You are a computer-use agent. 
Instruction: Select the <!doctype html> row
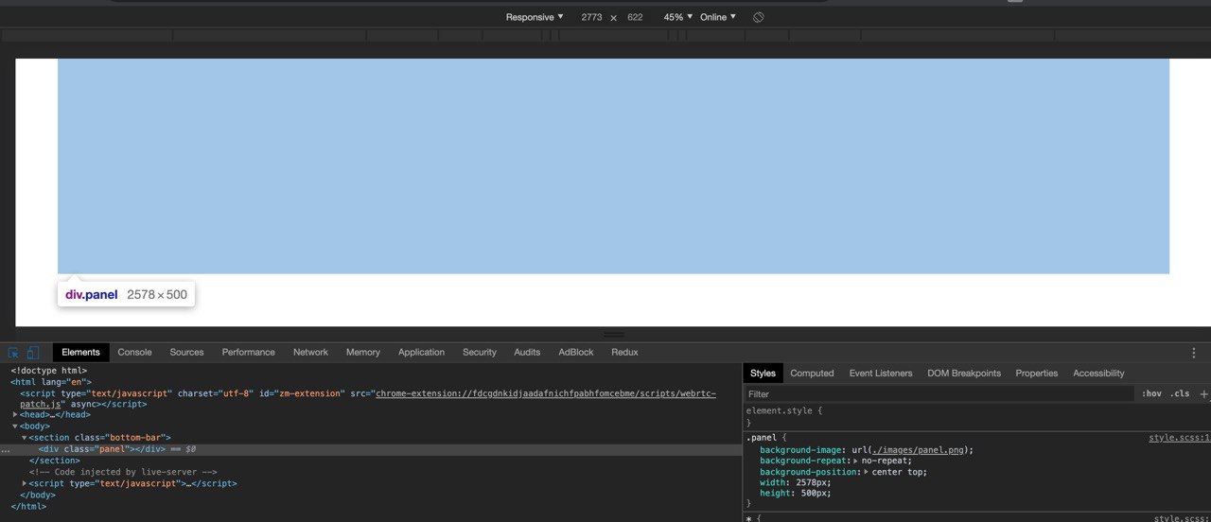pyautogui.click(x=48, y=371)
